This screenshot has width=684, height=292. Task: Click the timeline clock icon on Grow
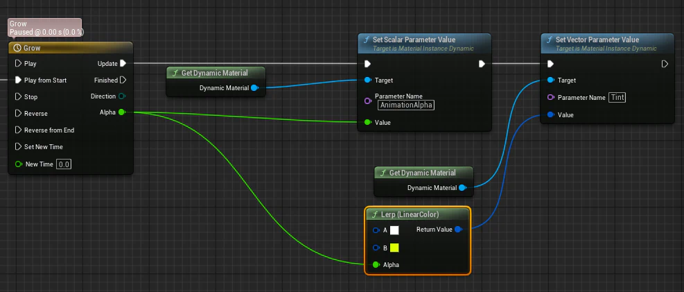[x=17, y=48]
